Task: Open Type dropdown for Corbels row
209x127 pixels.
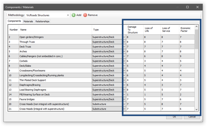Action: [124, 61]
